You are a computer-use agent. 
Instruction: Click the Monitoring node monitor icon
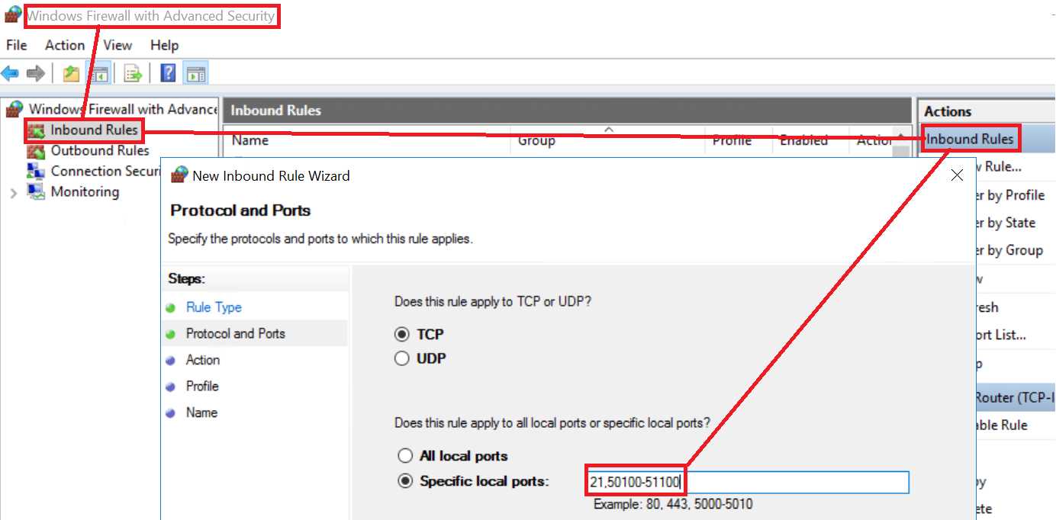point(36,192)
